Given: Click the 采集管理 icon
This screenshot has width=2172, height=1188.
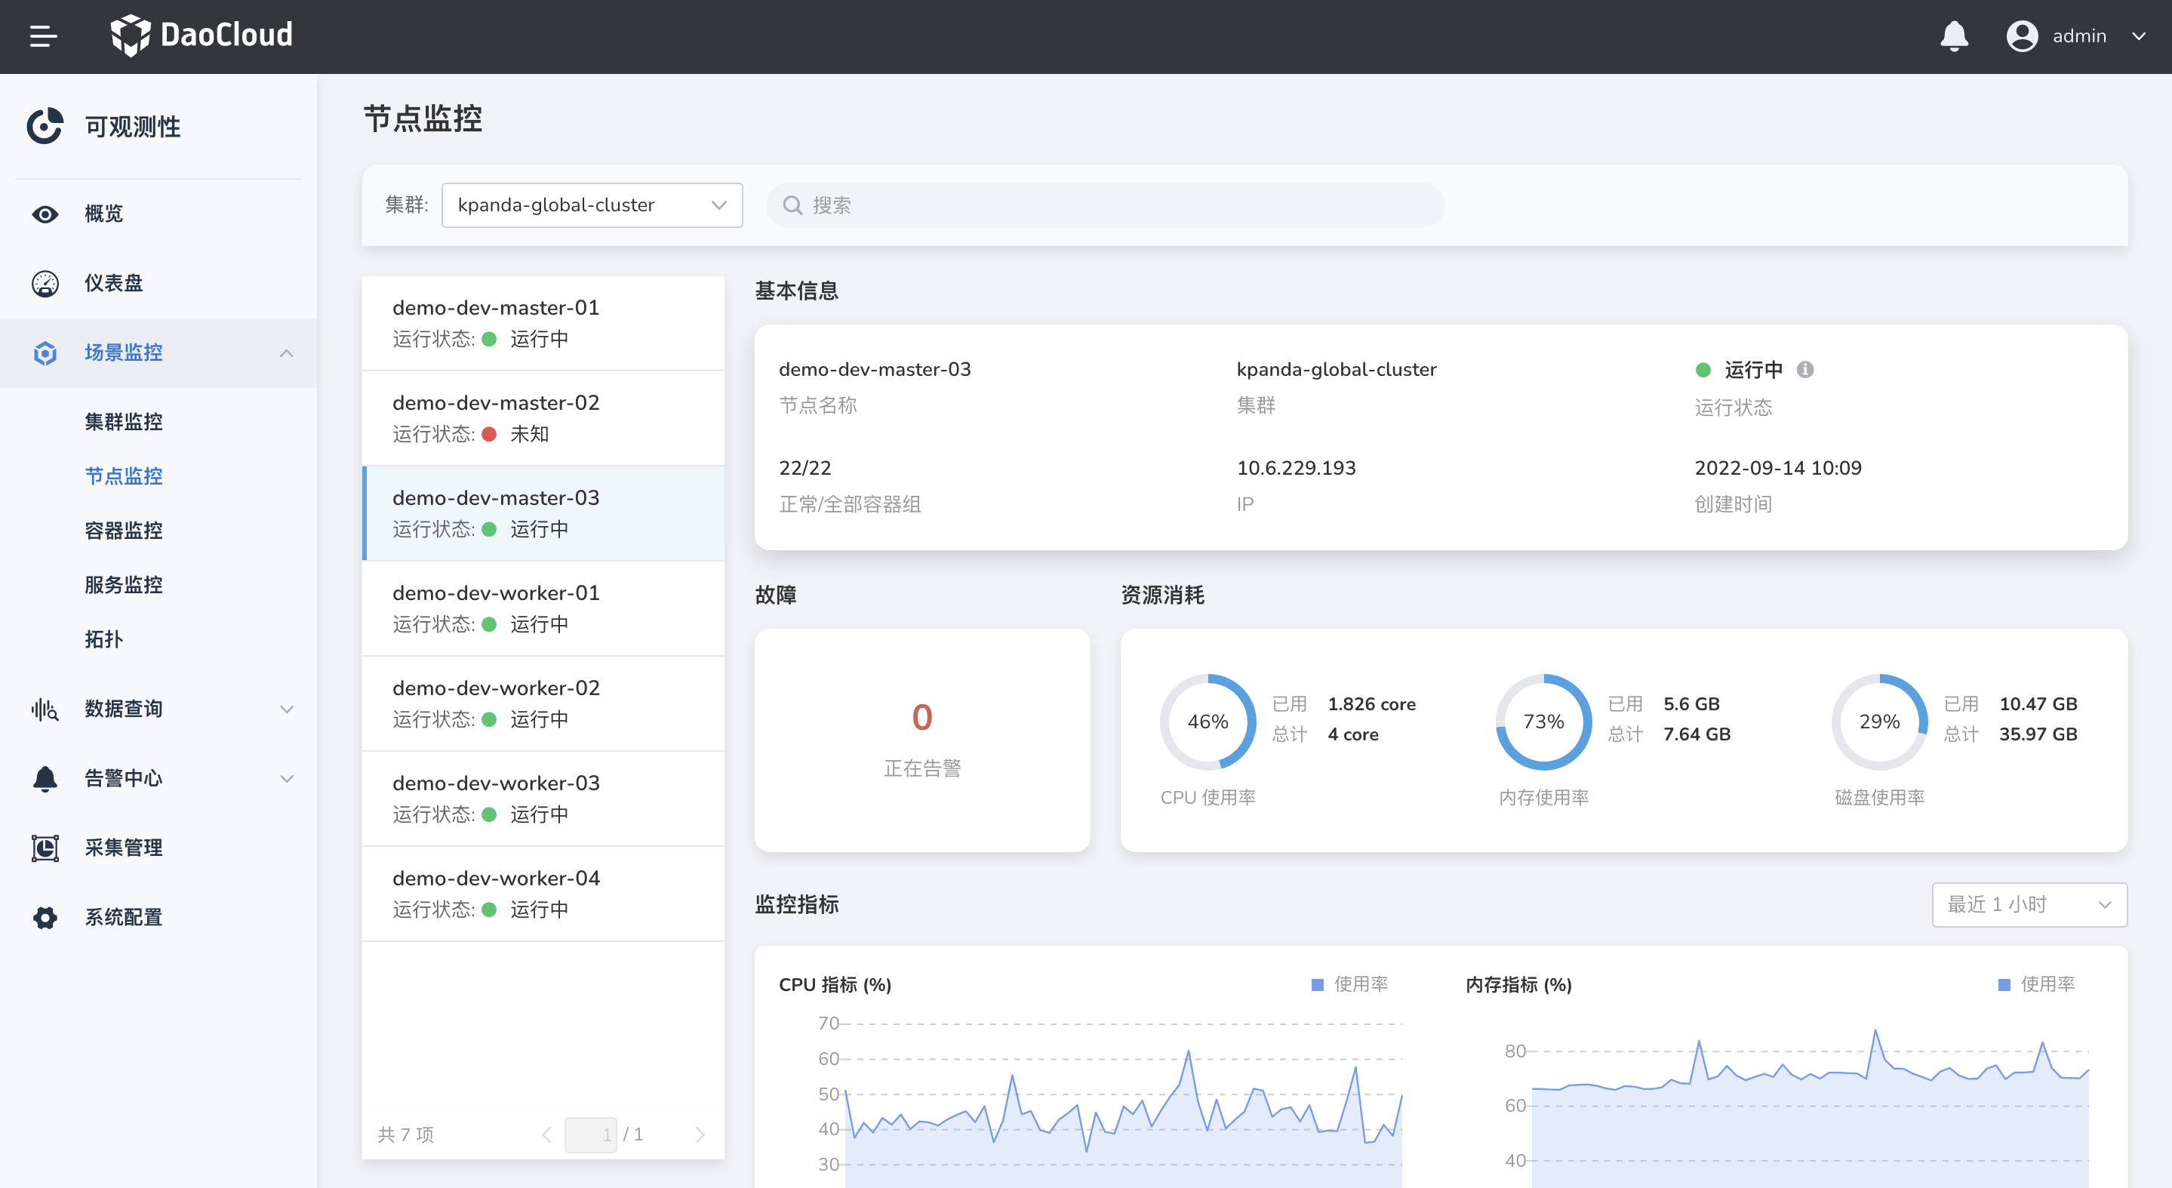Looking at the screenshot, I should pos(45,848).
